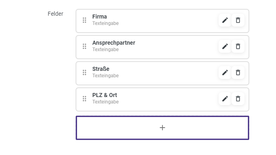Click the grip dots next to PLZ & Ort
This screenshot has width=276, height=155.
point(84,99)
